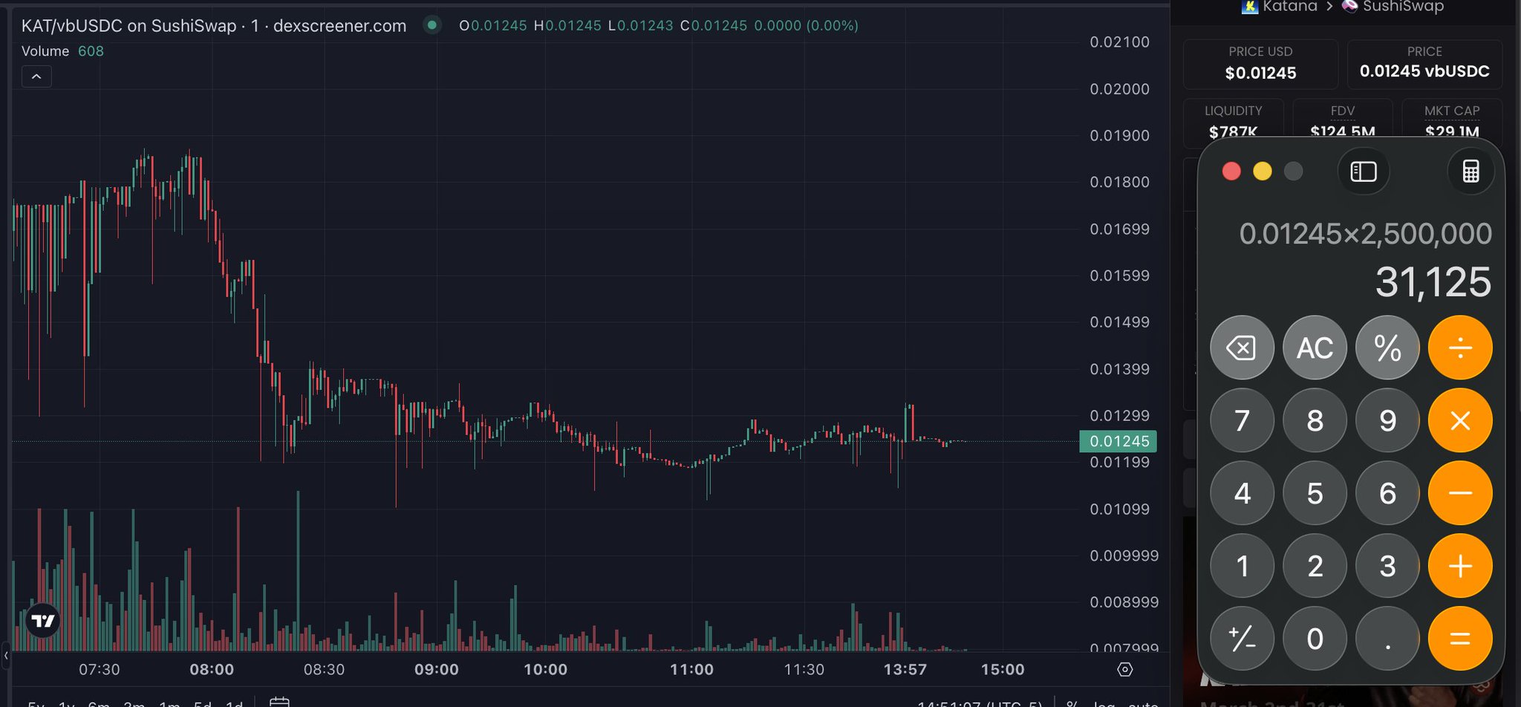Open the SushiSwap DEX link
This screenshot has width=1521, height=707.
coord(1393,7)
